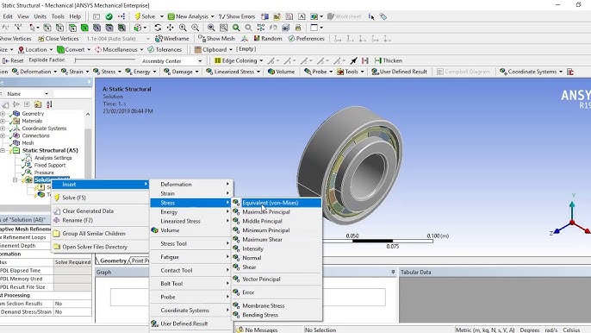Open the Edit menu
This screenshot has width=591, height=333.
click(x=8, y=16)
